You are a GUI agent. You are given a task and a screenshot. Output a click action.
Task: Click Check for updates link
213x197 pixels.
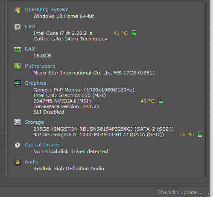pyautogui.click(x=180, y=192)
